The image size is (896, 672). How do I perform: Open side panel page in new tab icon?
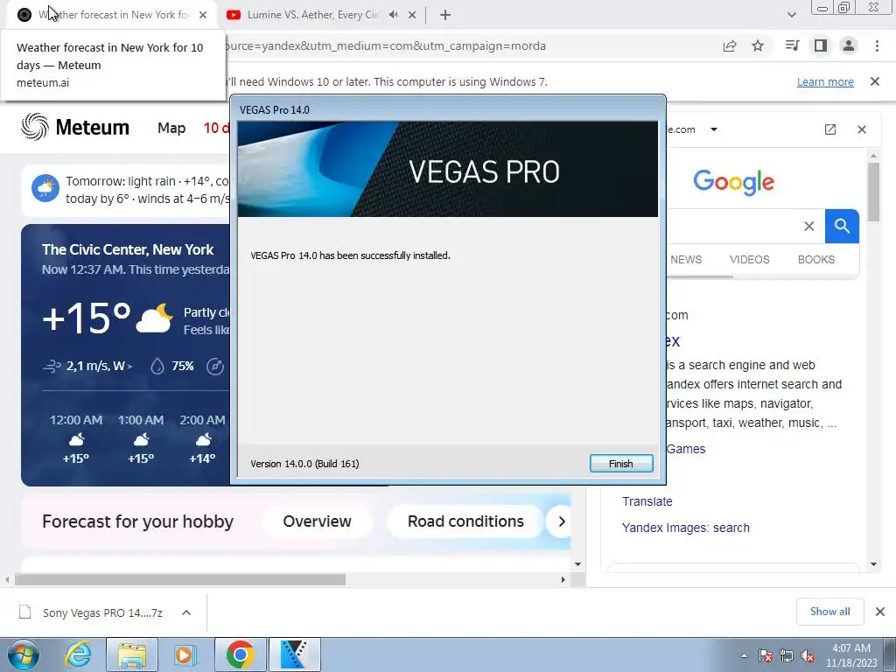[830, 129]
